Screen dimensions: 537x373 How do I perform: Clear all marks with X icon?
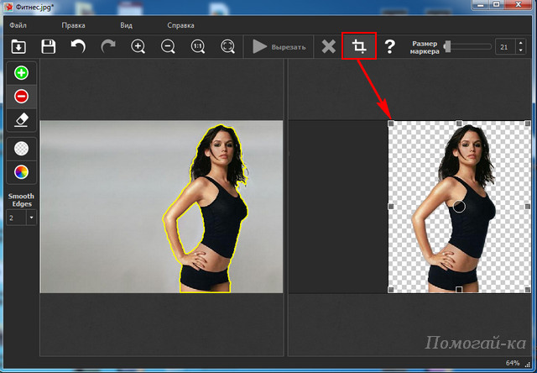[x=328, y=47]
